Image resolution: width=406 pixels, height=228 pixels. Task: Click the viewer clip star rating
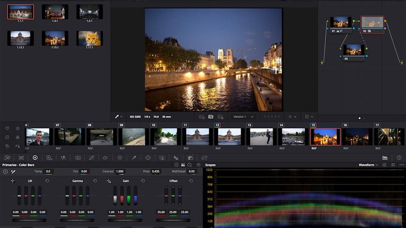click(x=272, y=117)
